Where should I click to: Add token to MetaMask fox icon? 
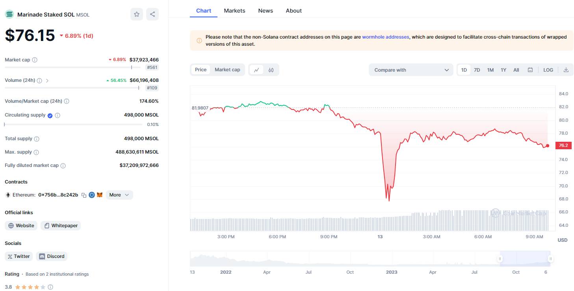point(100,195)
